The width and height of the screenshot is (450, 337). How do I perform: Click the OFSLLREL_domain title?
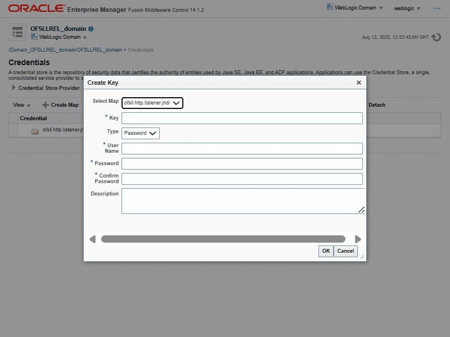[58, 29]
